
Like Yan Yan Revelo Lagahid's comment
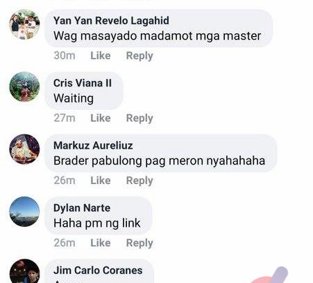(101, 55)
